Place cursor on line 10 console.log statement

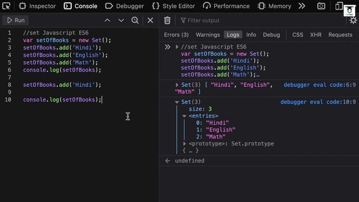coord(62,100)
